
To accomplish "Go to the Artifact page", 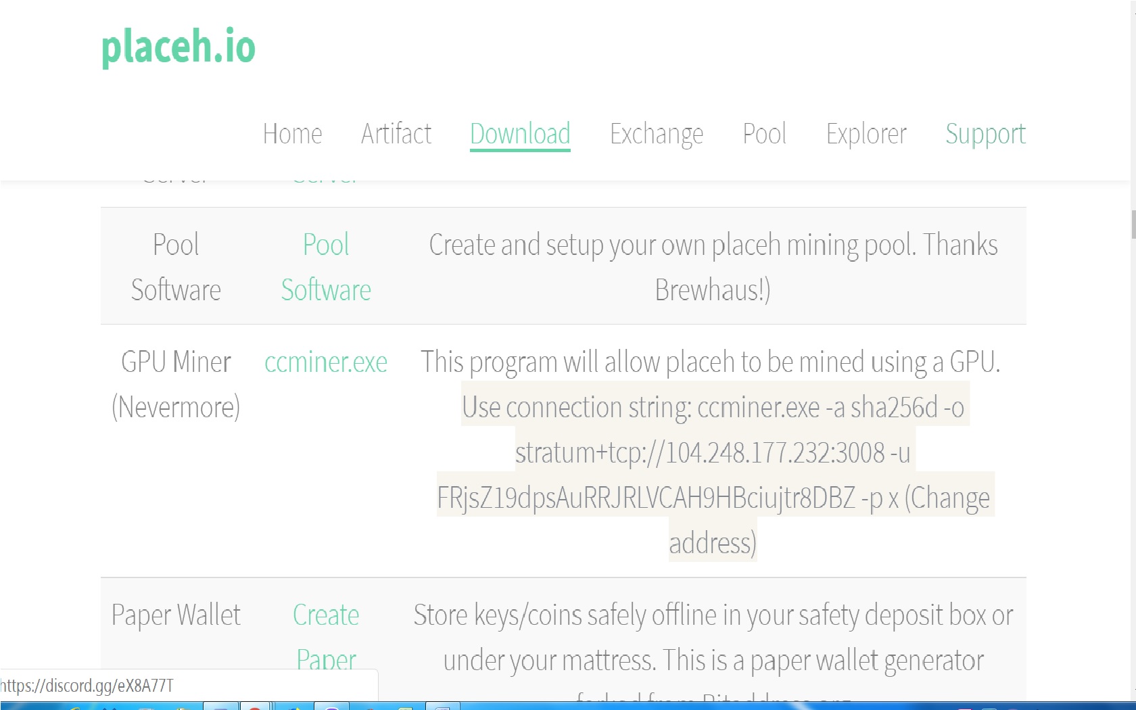I will pyautogui.click(x=396, y=134).
